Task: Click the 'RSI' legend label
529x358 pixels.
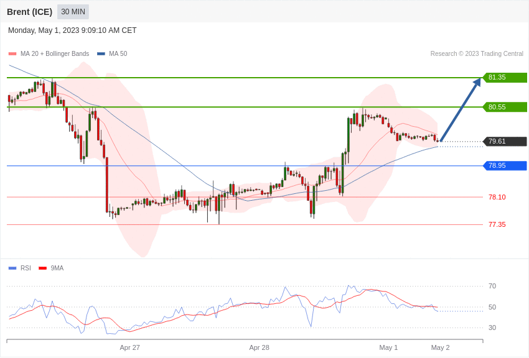Action: 26,268
